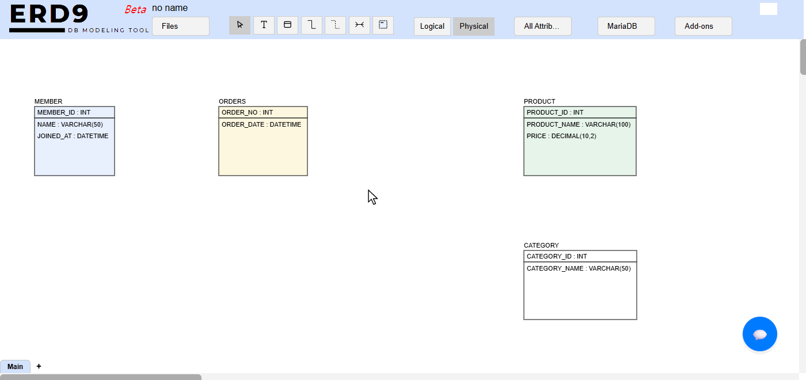Switch to Logical view mode

click(x=432, y=26)
